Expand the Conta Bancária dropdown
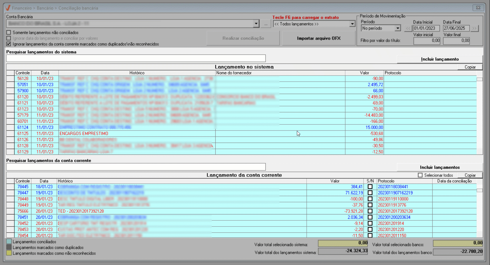Screen dimensions: 490x265 pyautogui.click(x=256, y=24)
